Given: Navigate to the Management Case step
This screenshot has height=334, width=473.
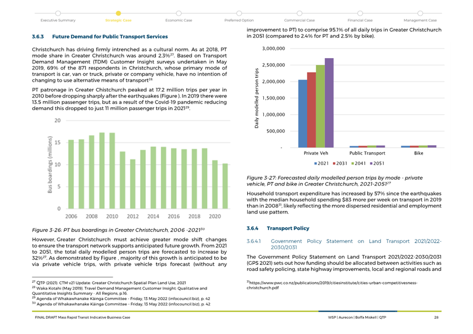Looking at the screenshot, I should coord(420,20).
